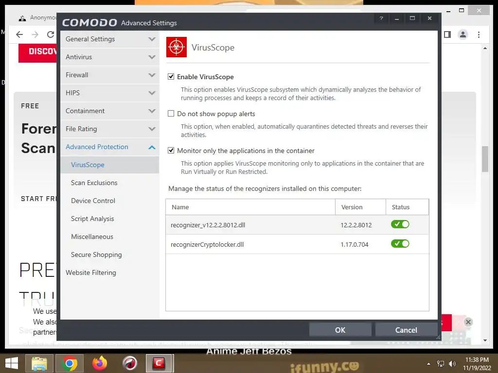
Task: Uncheck Monitor only applications in the container
Action: pos(171,151)
